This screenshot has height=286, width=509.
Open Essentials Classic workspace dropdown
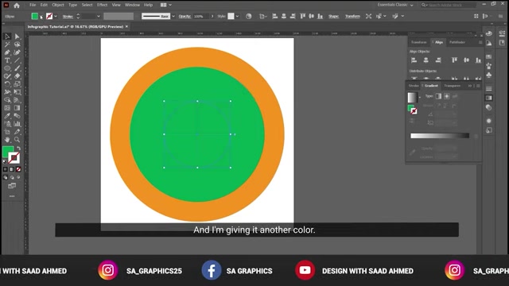tap(395, 5)
